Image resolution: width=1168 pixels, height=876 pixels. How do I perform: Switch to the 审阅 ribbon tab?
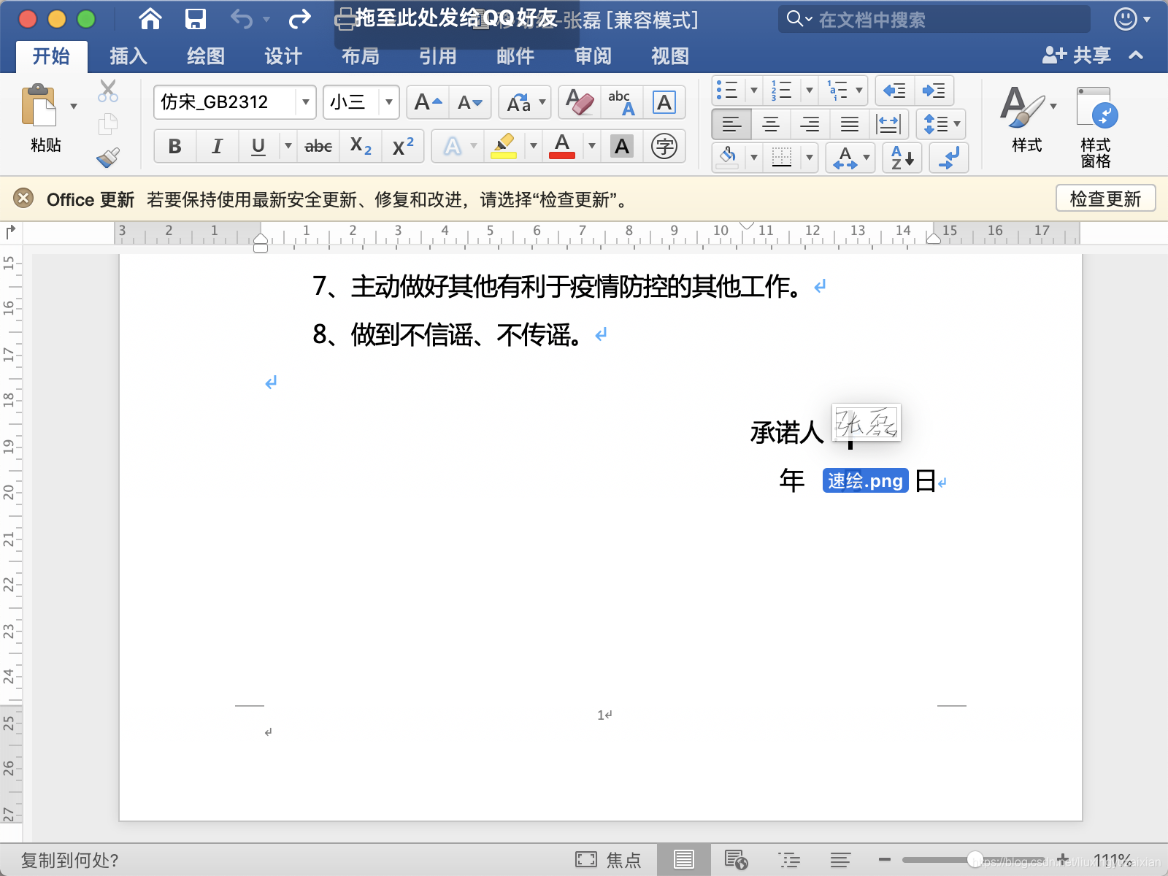[592, 56]
